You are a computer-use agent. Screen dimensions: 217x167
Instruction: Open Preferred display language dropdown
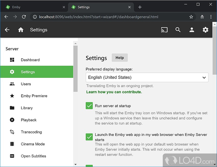147,77
